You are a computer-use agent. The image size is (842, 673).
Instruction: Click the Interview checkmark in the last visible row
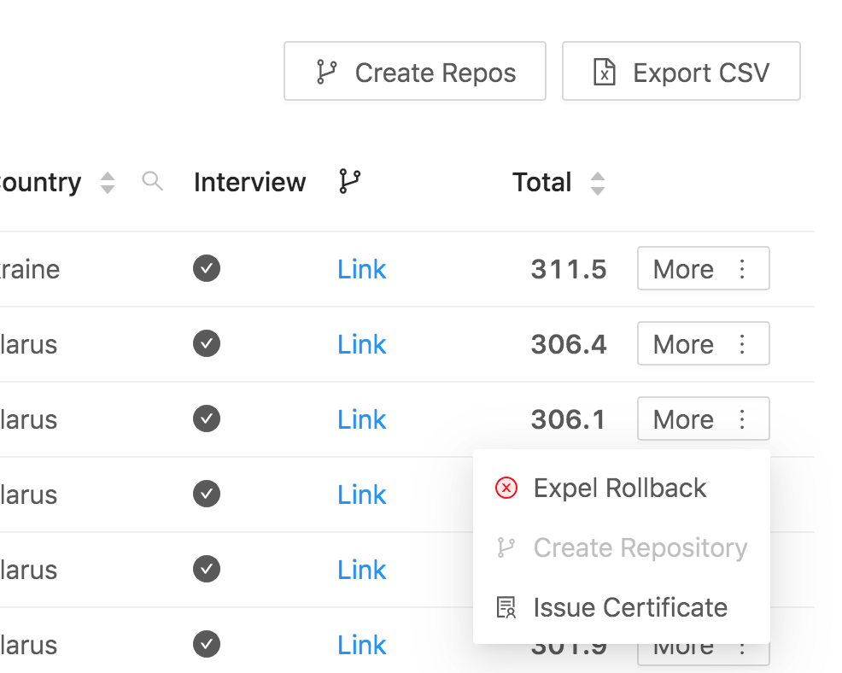[x=206, y=645]
